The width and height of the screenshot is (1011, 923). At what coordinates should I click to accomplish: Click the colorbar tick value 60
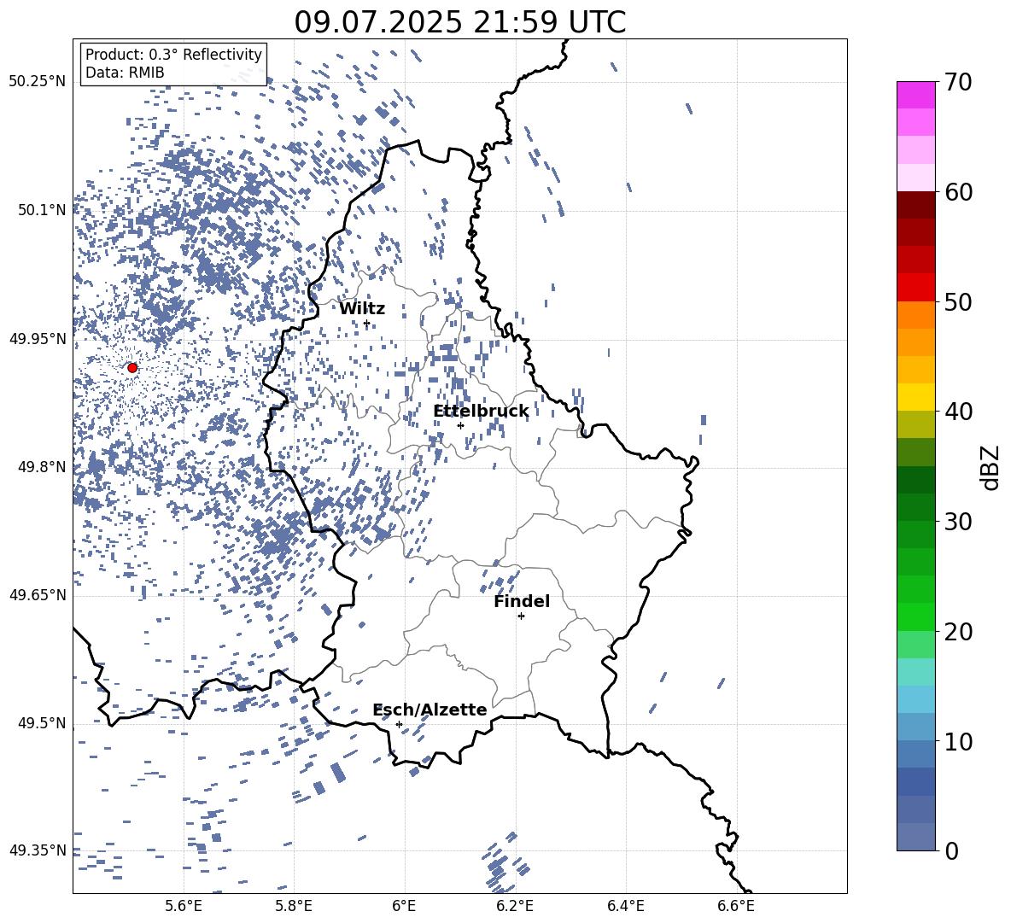click(x=958, y=192)
